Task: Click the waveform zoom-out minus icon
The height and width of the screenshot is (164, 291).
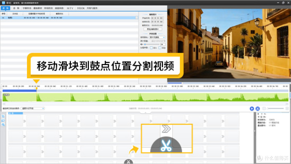Action: pos(264,108)
